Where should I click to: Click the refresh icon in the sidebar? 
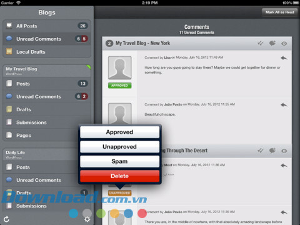(6, 219)
